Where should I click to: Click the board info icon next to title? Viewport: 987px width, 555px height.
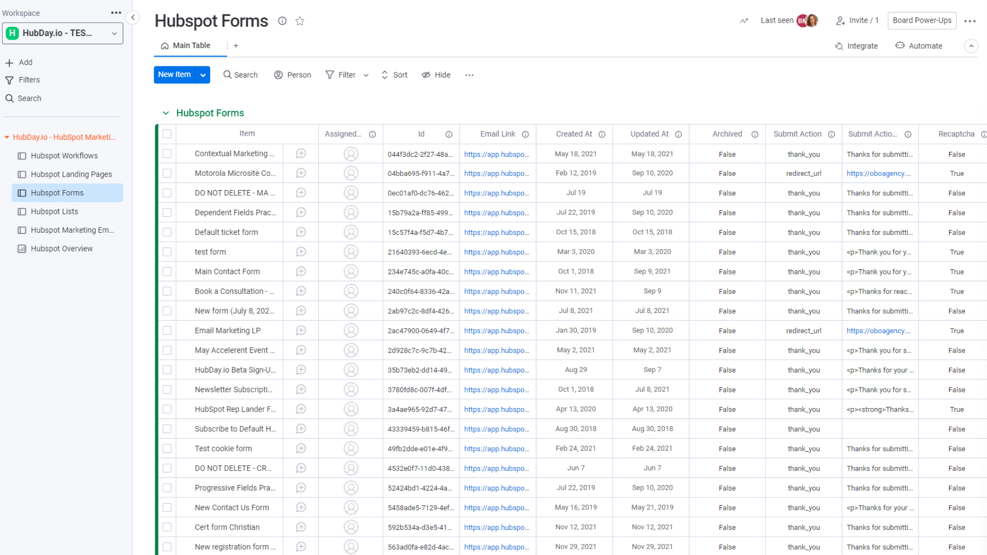coord(282,21)
